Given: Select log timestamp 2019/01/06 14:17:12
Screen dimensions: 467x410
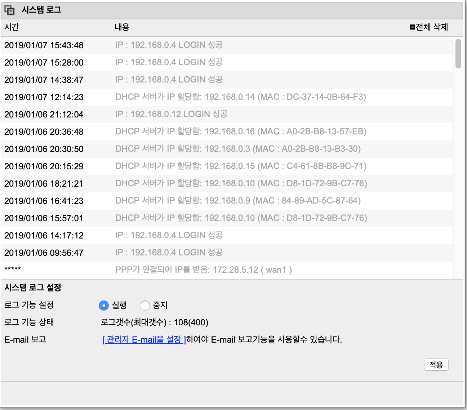Looking at the screenshot, I should point(44,236).
